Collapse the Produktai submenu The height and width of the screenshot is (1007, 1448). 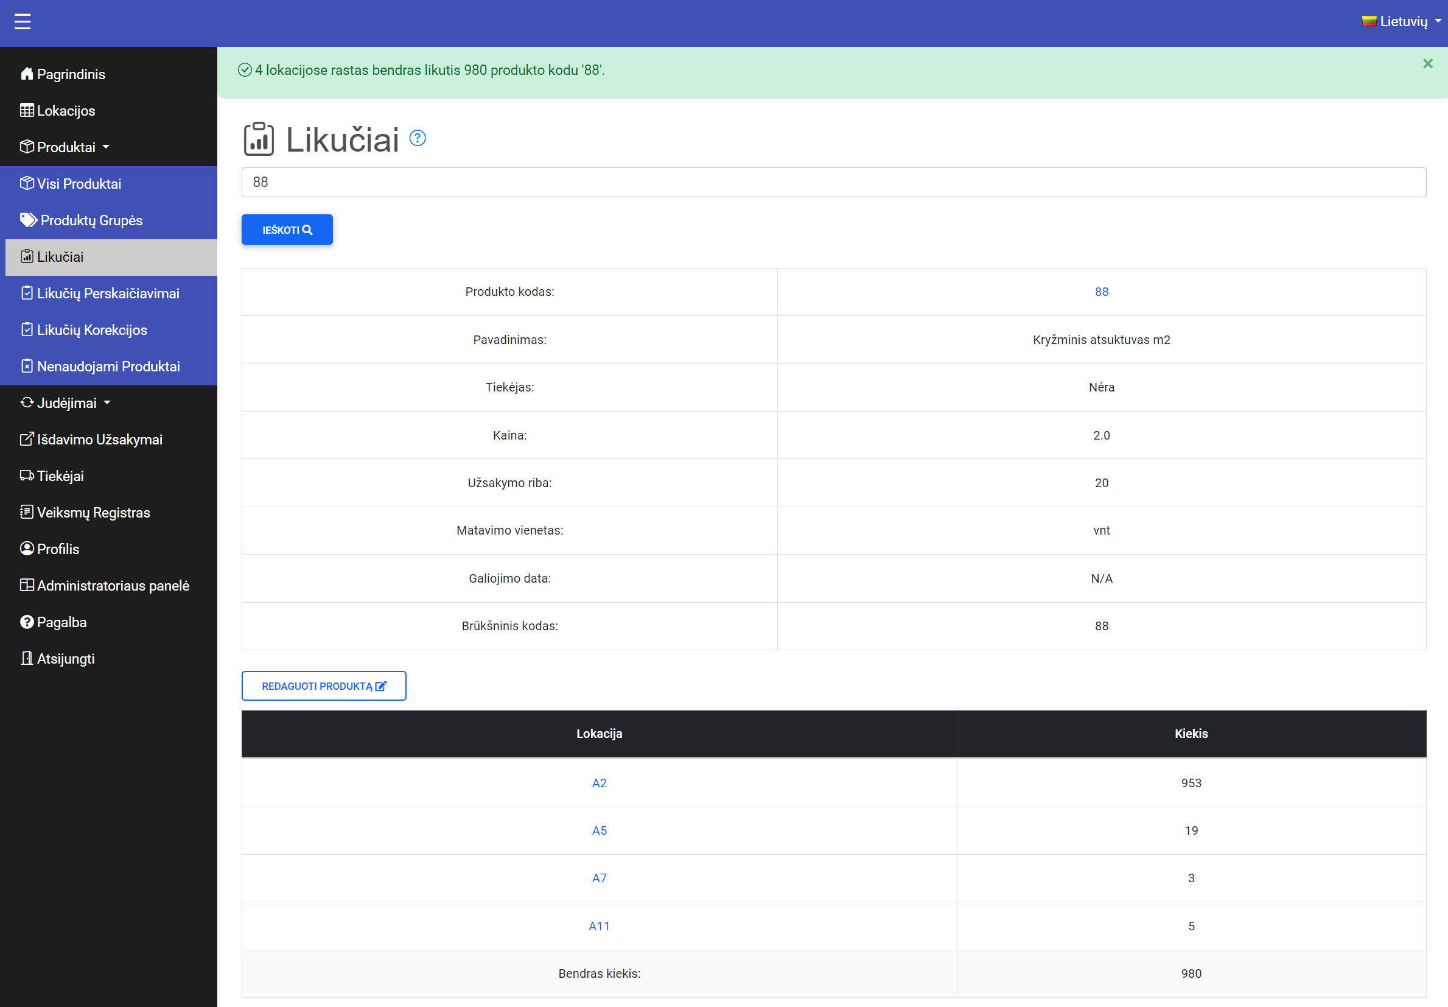pyautogui.click(x=66, y=147)
